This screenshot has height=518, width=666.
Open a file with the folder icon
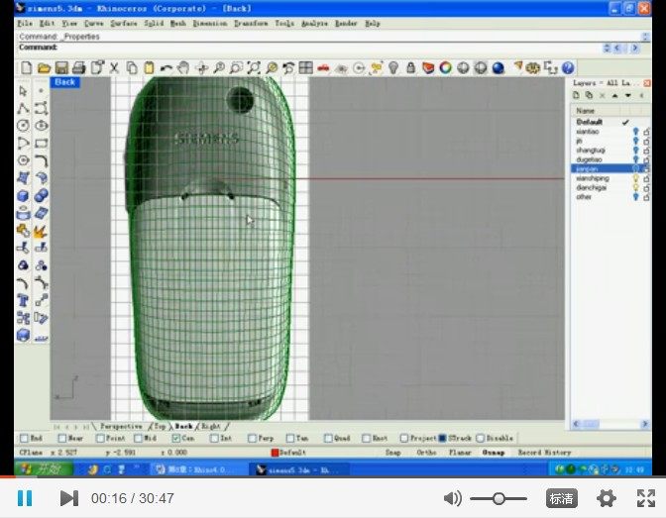tap(44, 68)
